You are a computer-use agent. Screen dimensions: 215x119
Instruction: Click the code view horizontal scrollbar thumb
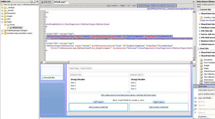coord(57,62)
